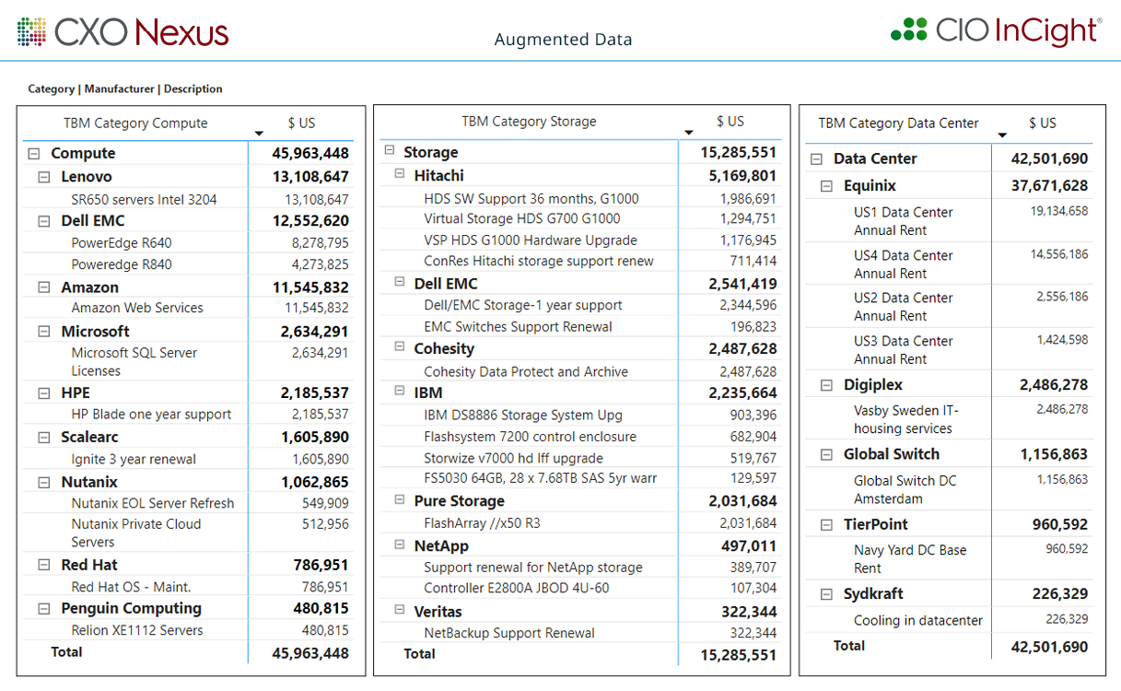Click sort arrow in Compute table header
1121x691 pixels.
pos(259,135)
